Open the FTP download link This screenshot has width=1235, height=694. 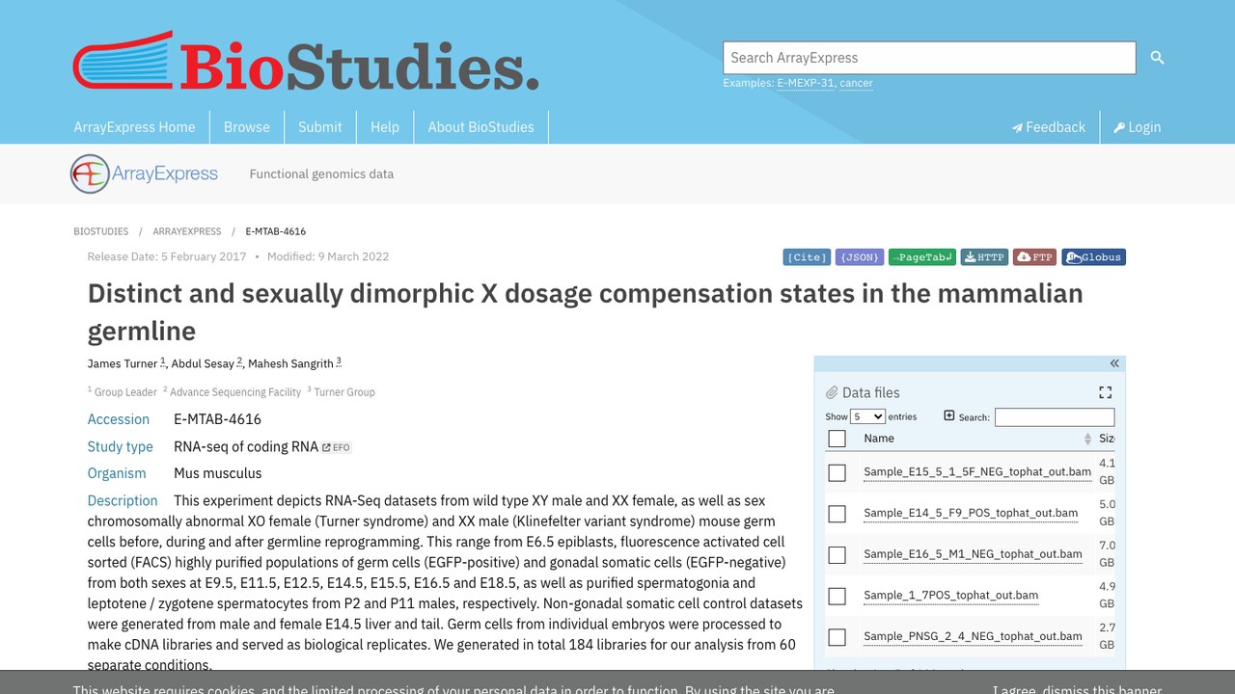[1035, 257]
